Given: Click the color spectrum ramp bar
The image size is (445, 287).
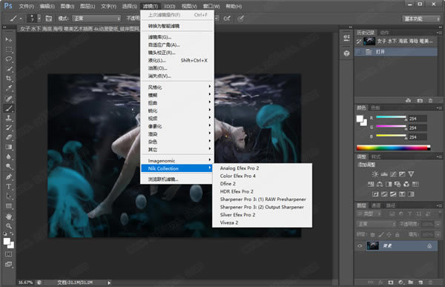Looking at the screenshot, I should pos(393,148).
